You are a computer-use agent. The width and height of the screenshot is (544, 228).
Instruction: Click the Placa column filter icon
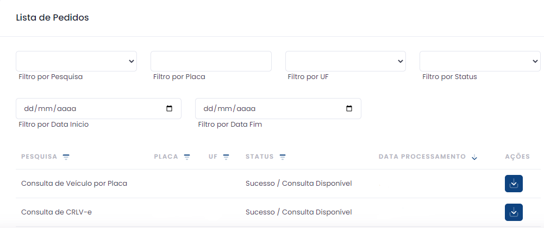pyautogui.click(x=187, y=157)
